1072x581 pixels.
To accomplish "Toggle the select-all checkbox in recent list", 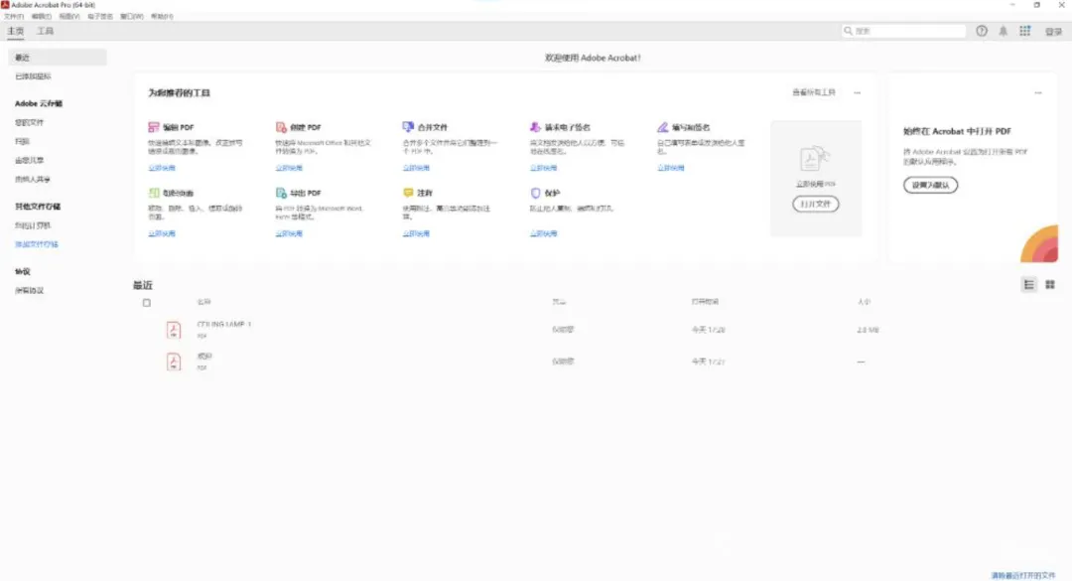I will [x=146, y=303].
